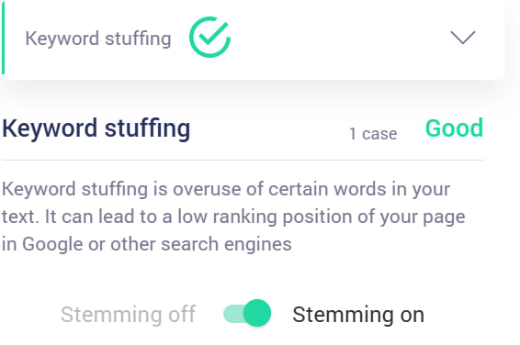The image size is (520, 345).
Task: Click the bold Keyword stuffing heading
Action: (x=96, y=128)
